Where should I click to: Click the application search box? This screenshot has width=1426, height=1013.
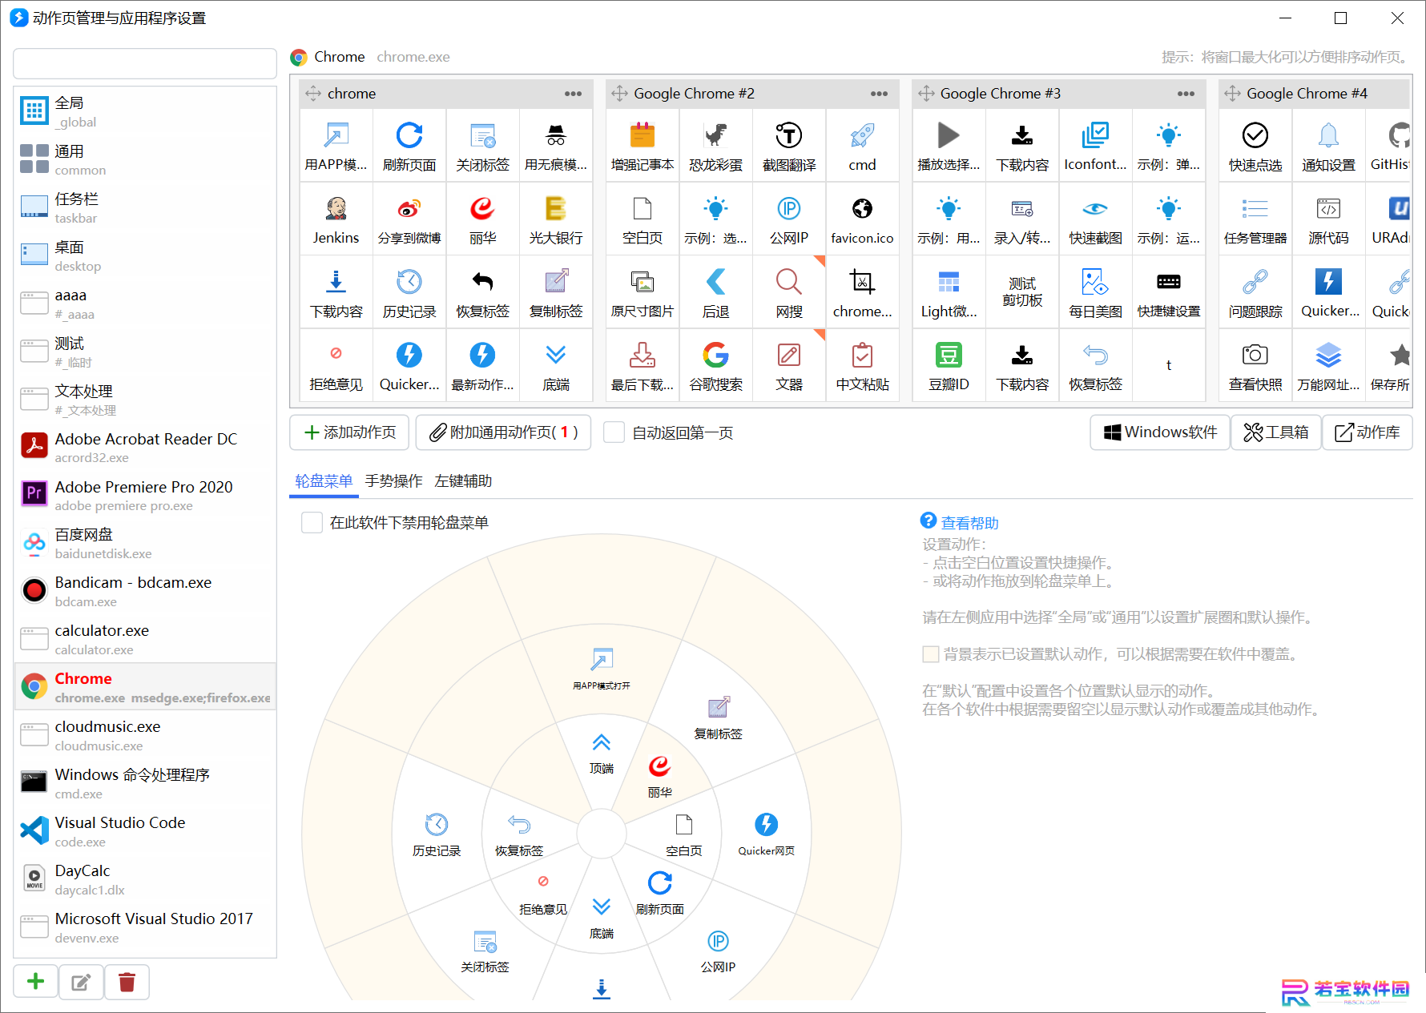pos(145,63)
